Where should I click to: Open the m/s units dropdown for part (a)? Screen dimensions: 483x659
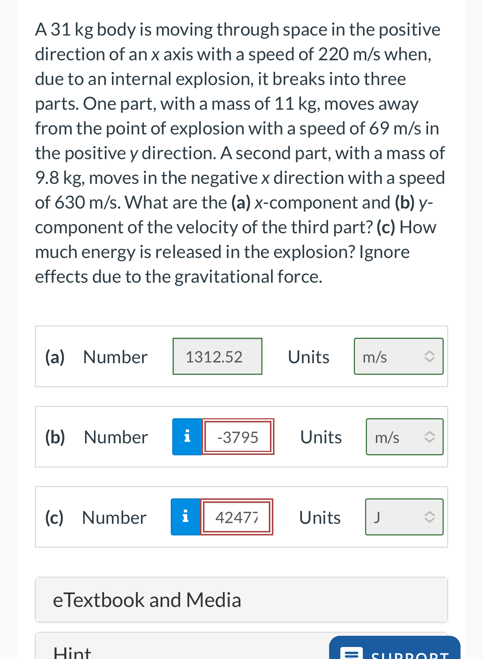[398, 356]
